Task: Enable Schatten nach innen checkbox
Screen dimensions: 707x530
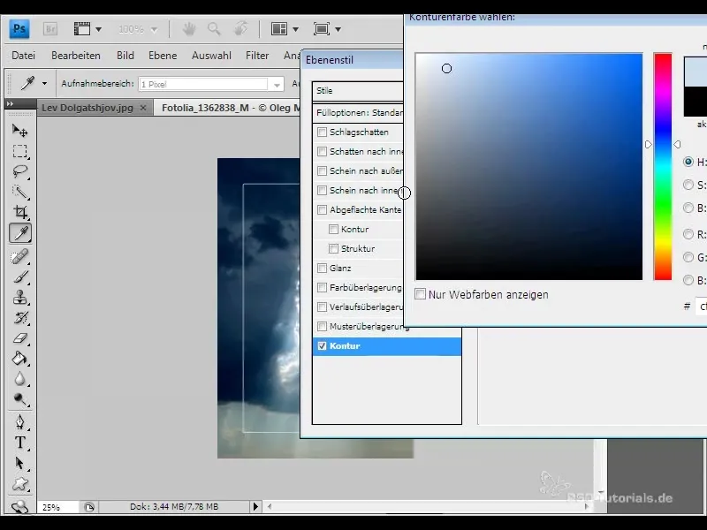Action: pos(322,151)
